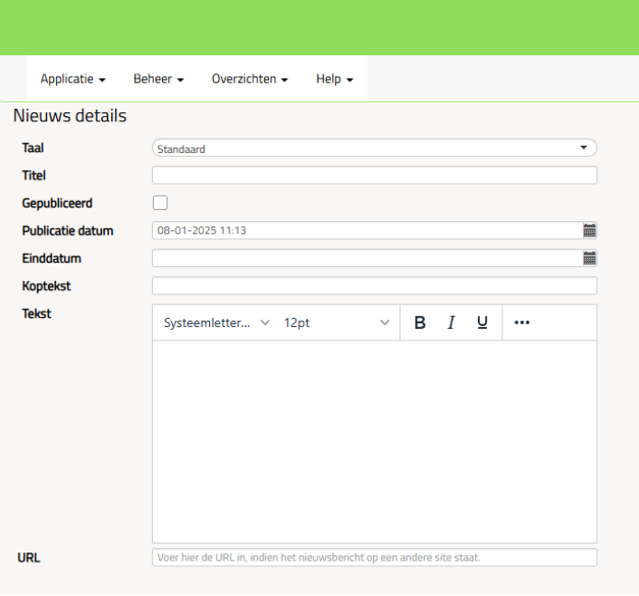The height and width of the screenshot is (596, 639).
Task: Tick the Gepubliceerd checkbox
Action: click(160, 203)
